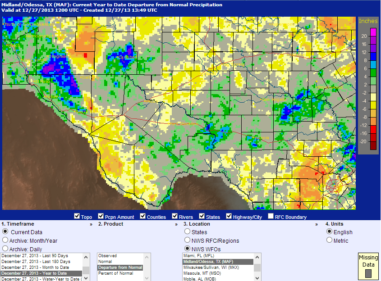Uncheck the Pcpn Amount overlay

click(101, 216)
